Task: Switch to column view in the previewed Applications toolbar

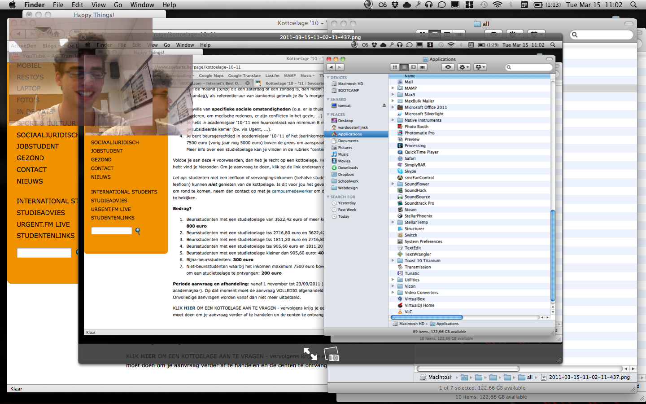Action: coord(413,67)
